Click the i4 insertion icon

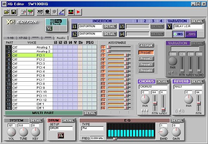click(122, 34)
